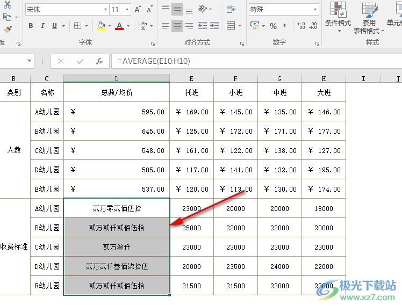Click the accounting currency format icon
Screen dimensions: 402x306
255,26
